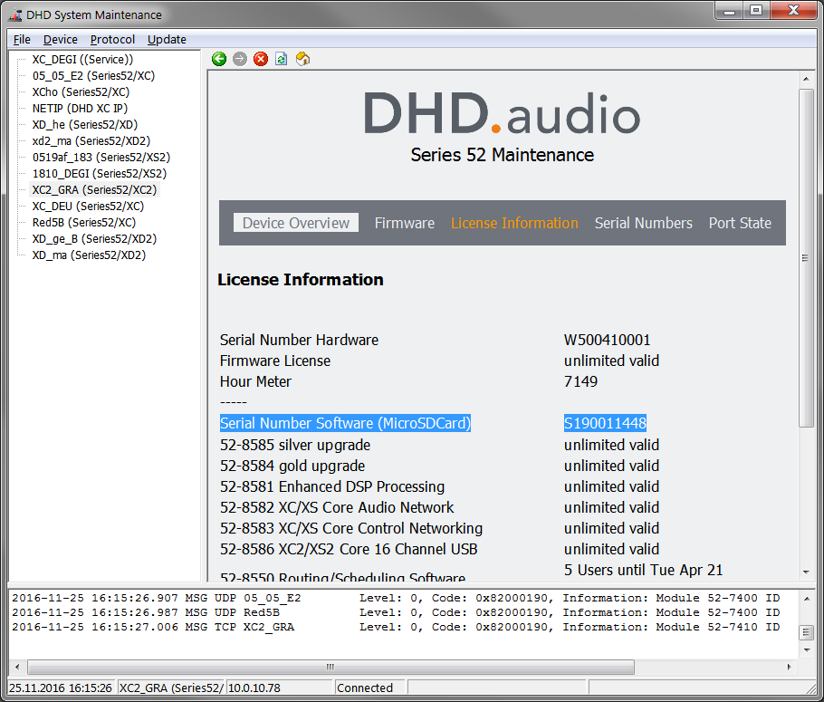
Task: Click the green Back arrow icon
Action: click(219, 59)
